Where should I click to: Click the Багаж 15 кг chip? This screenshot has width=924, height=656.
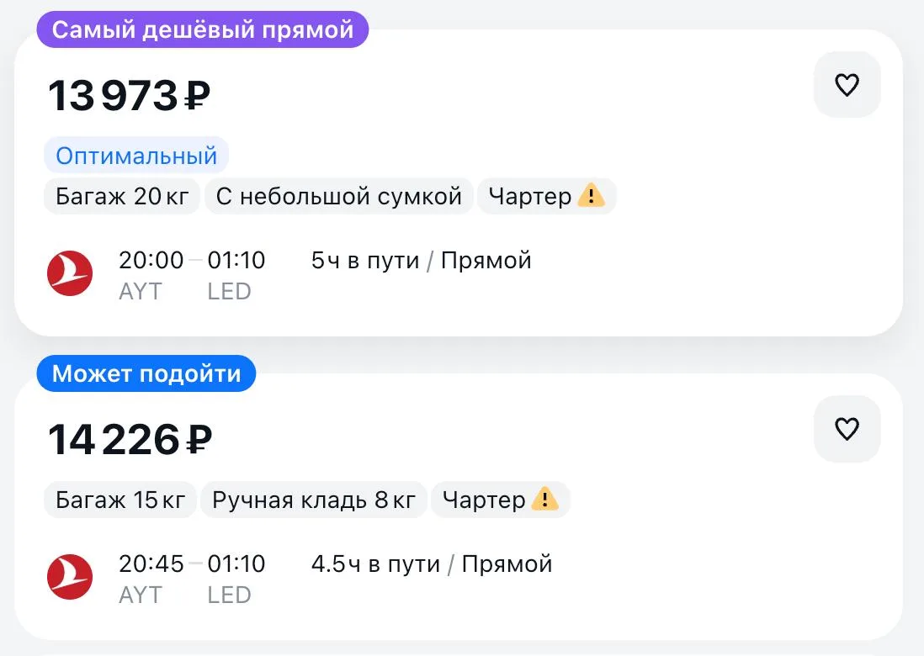tap(120, 500)
